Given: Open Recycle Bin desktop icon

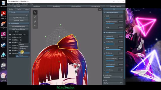Looking at the screenshot, I should (4, 4).
